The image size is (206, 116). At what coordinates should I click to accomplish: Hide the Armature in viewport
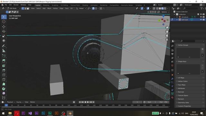coord(201,17)
